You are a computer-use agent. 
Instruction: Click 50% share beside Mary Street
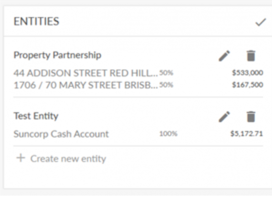[166, 85]
